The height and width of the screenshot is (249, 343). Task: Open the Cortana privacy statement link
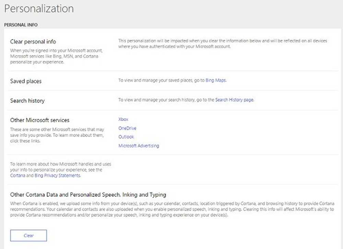point(17,175)
